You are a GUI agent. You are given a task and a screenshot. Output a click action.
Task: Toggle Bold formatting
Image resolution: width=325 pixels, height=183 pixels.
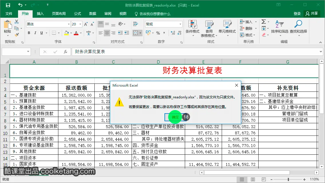pos(29,33)
